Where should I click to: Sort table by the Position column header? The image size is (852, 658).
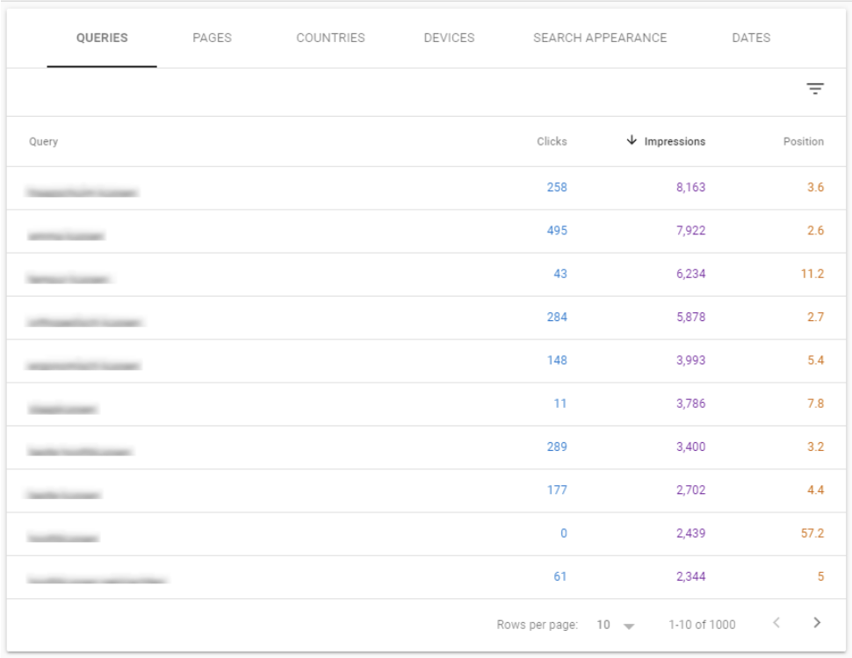tap(803, 141)
